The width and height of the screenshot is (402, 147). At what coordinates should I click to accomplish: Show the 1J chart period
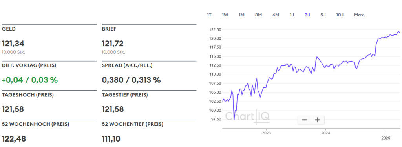point(292,15)
